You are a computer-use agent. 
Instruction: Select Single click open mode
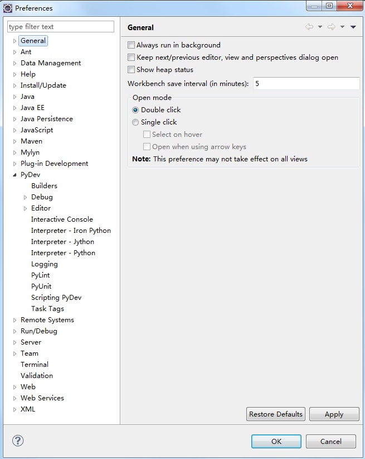pyautogui.click(x=135, y=122)
